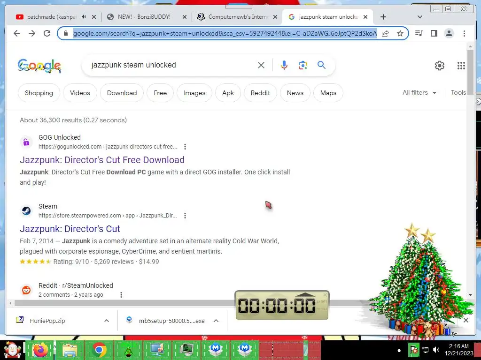Expand options for HuniePop.zip download
The height and width of the screenshot is (360, 481).
coord(107,321)
